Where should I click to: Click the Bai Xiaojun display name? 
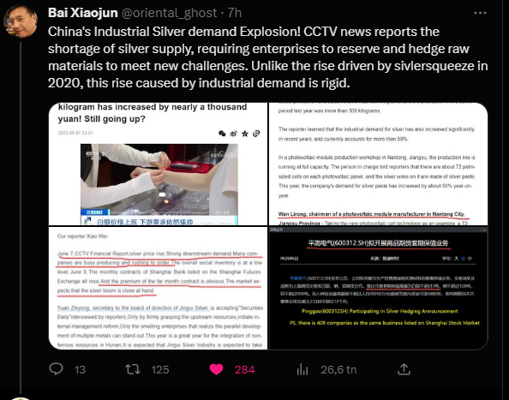(x=83, y=13)
